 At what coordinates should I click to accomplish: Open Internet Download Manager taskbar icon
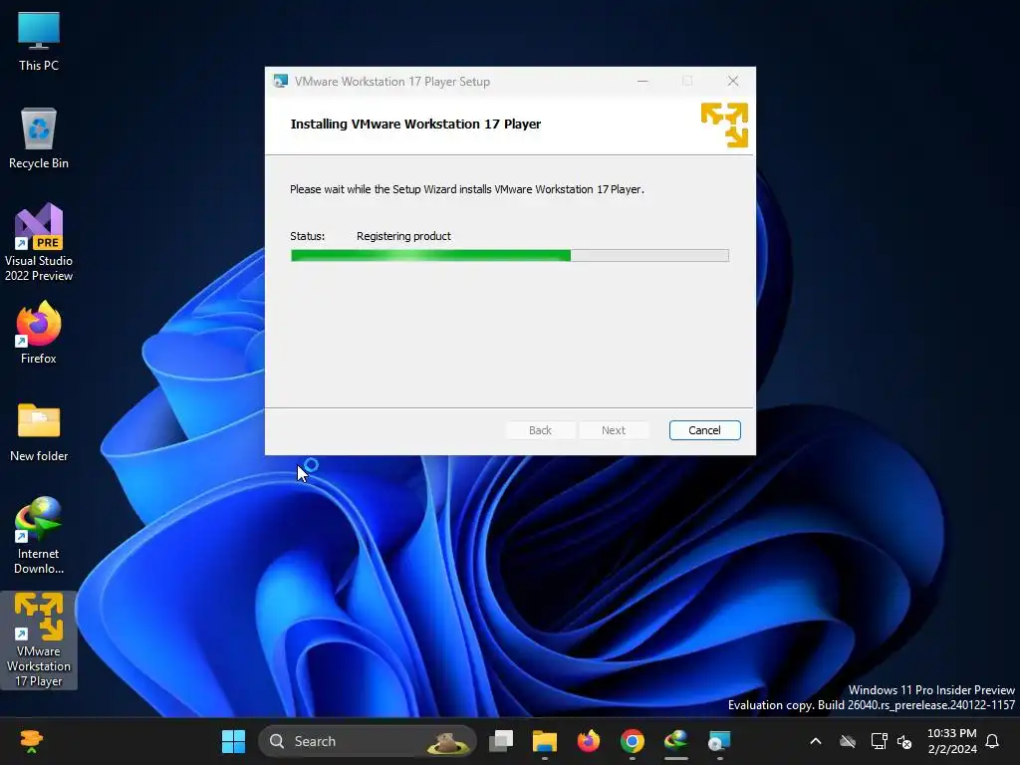(676, 741)
